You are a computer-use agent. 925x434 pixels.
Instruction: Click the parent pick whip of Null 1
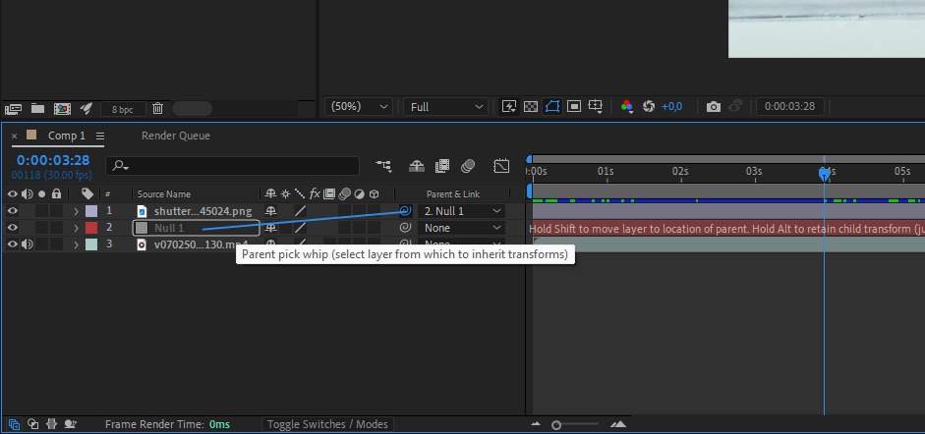pyautogui.click(x=405, y=227)
